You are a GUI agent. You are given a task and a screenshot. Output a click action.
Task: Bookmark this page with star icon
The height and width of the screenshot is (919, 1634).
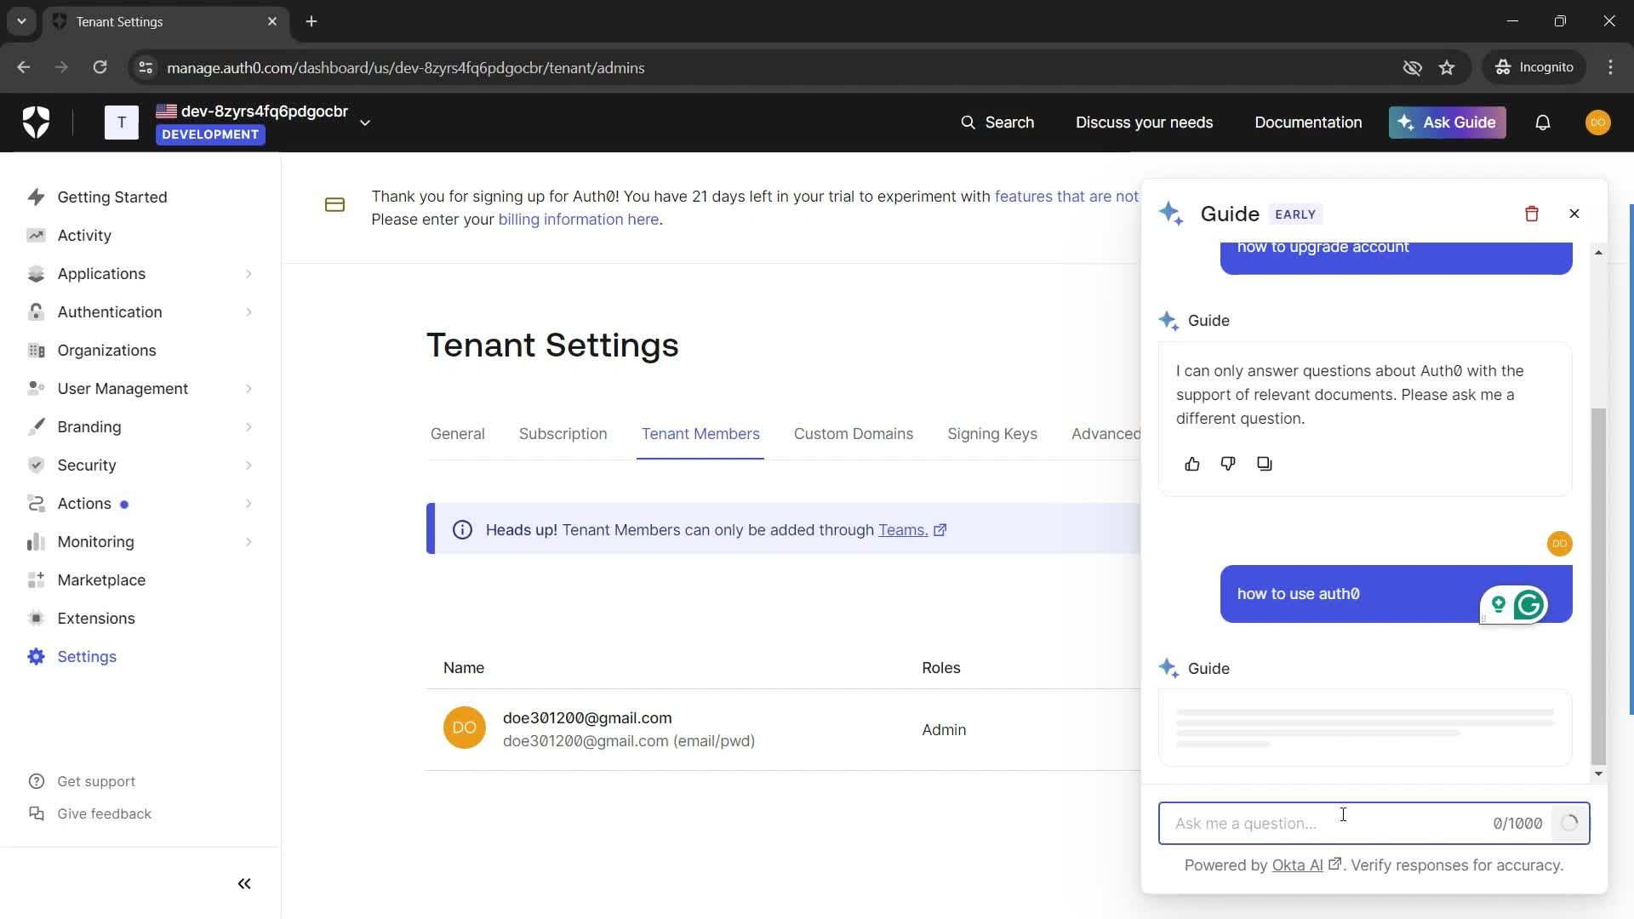coord(1447,67)
